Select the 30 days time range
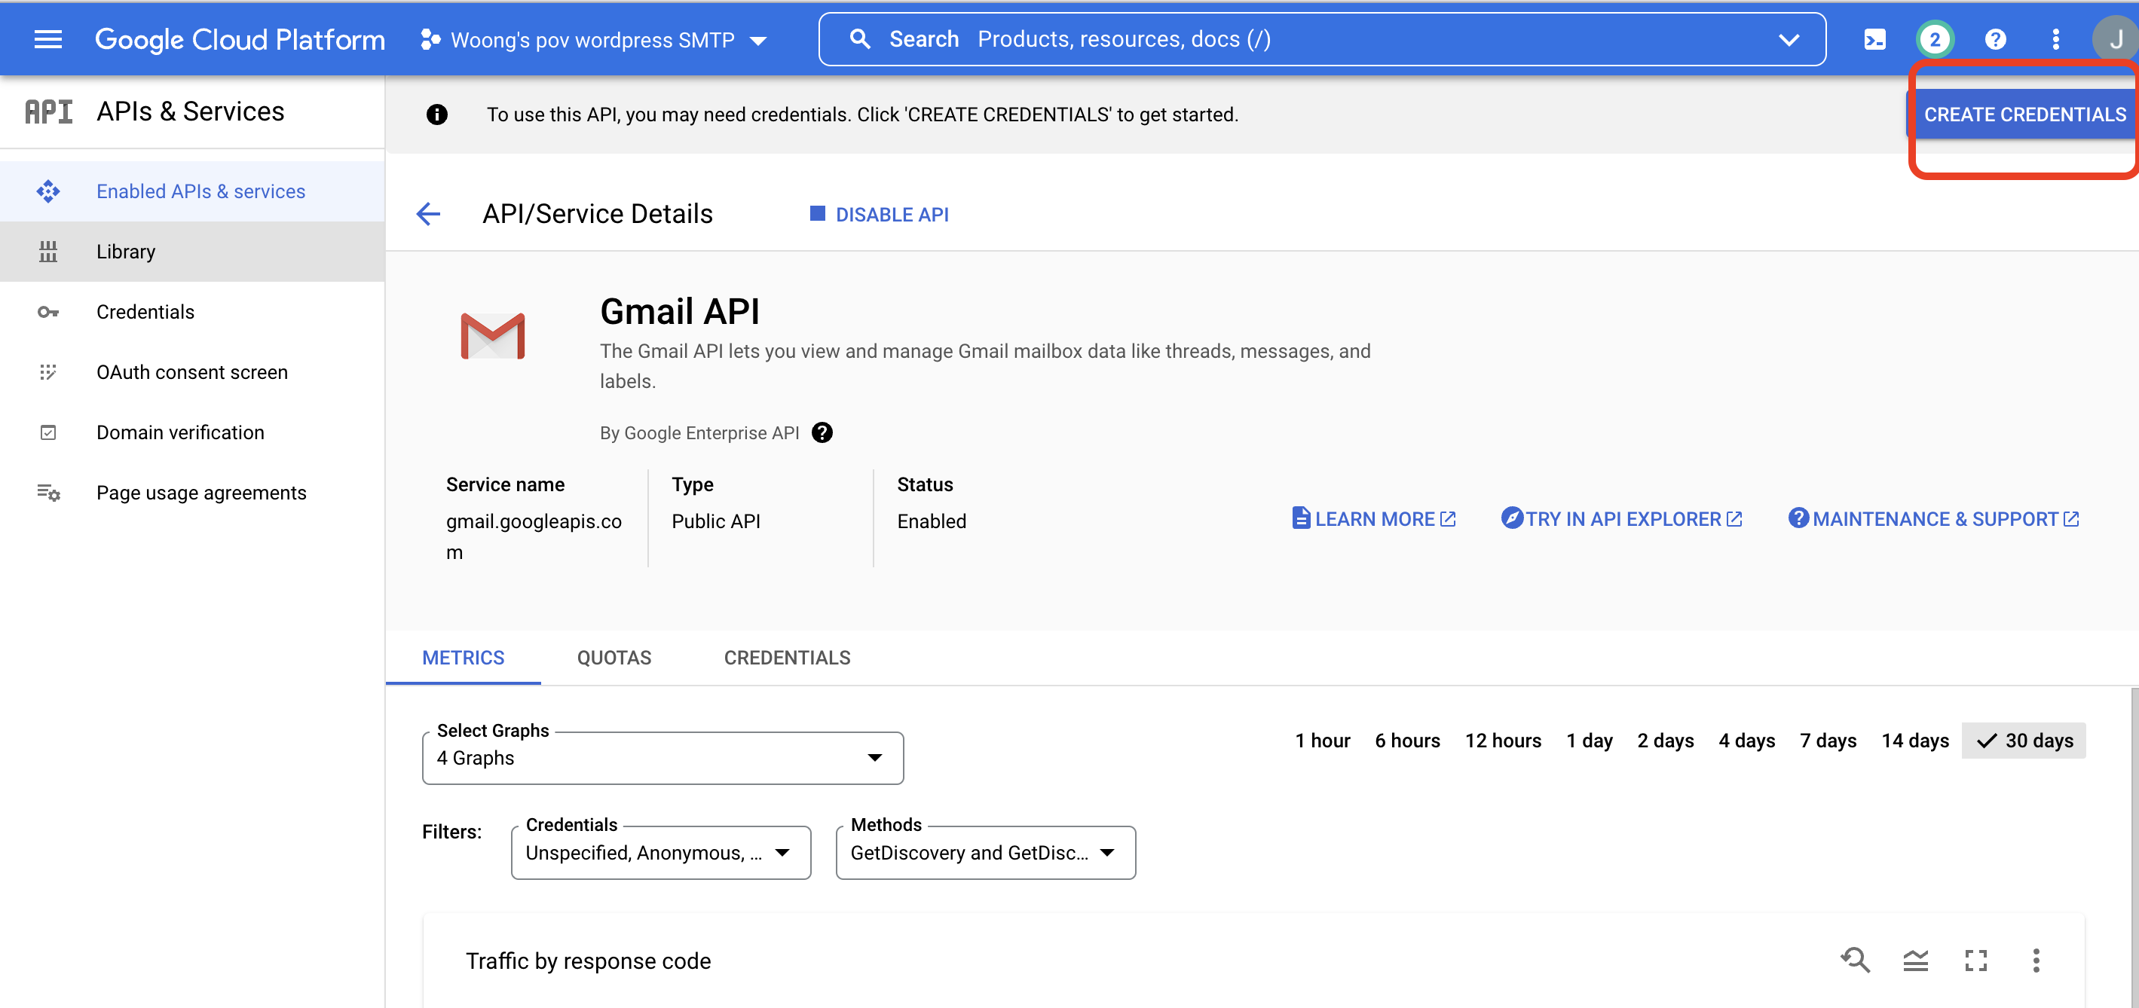 point(2024,741)
